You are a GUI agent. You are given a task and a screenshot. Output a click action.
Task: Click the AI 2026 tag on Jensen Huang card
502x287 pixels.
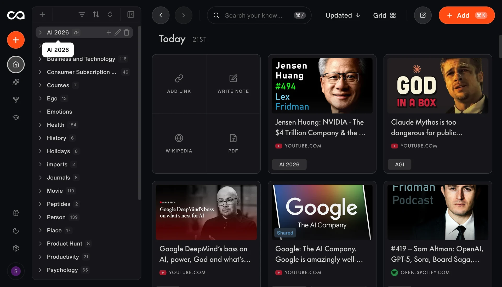click(x=289, y=165)
